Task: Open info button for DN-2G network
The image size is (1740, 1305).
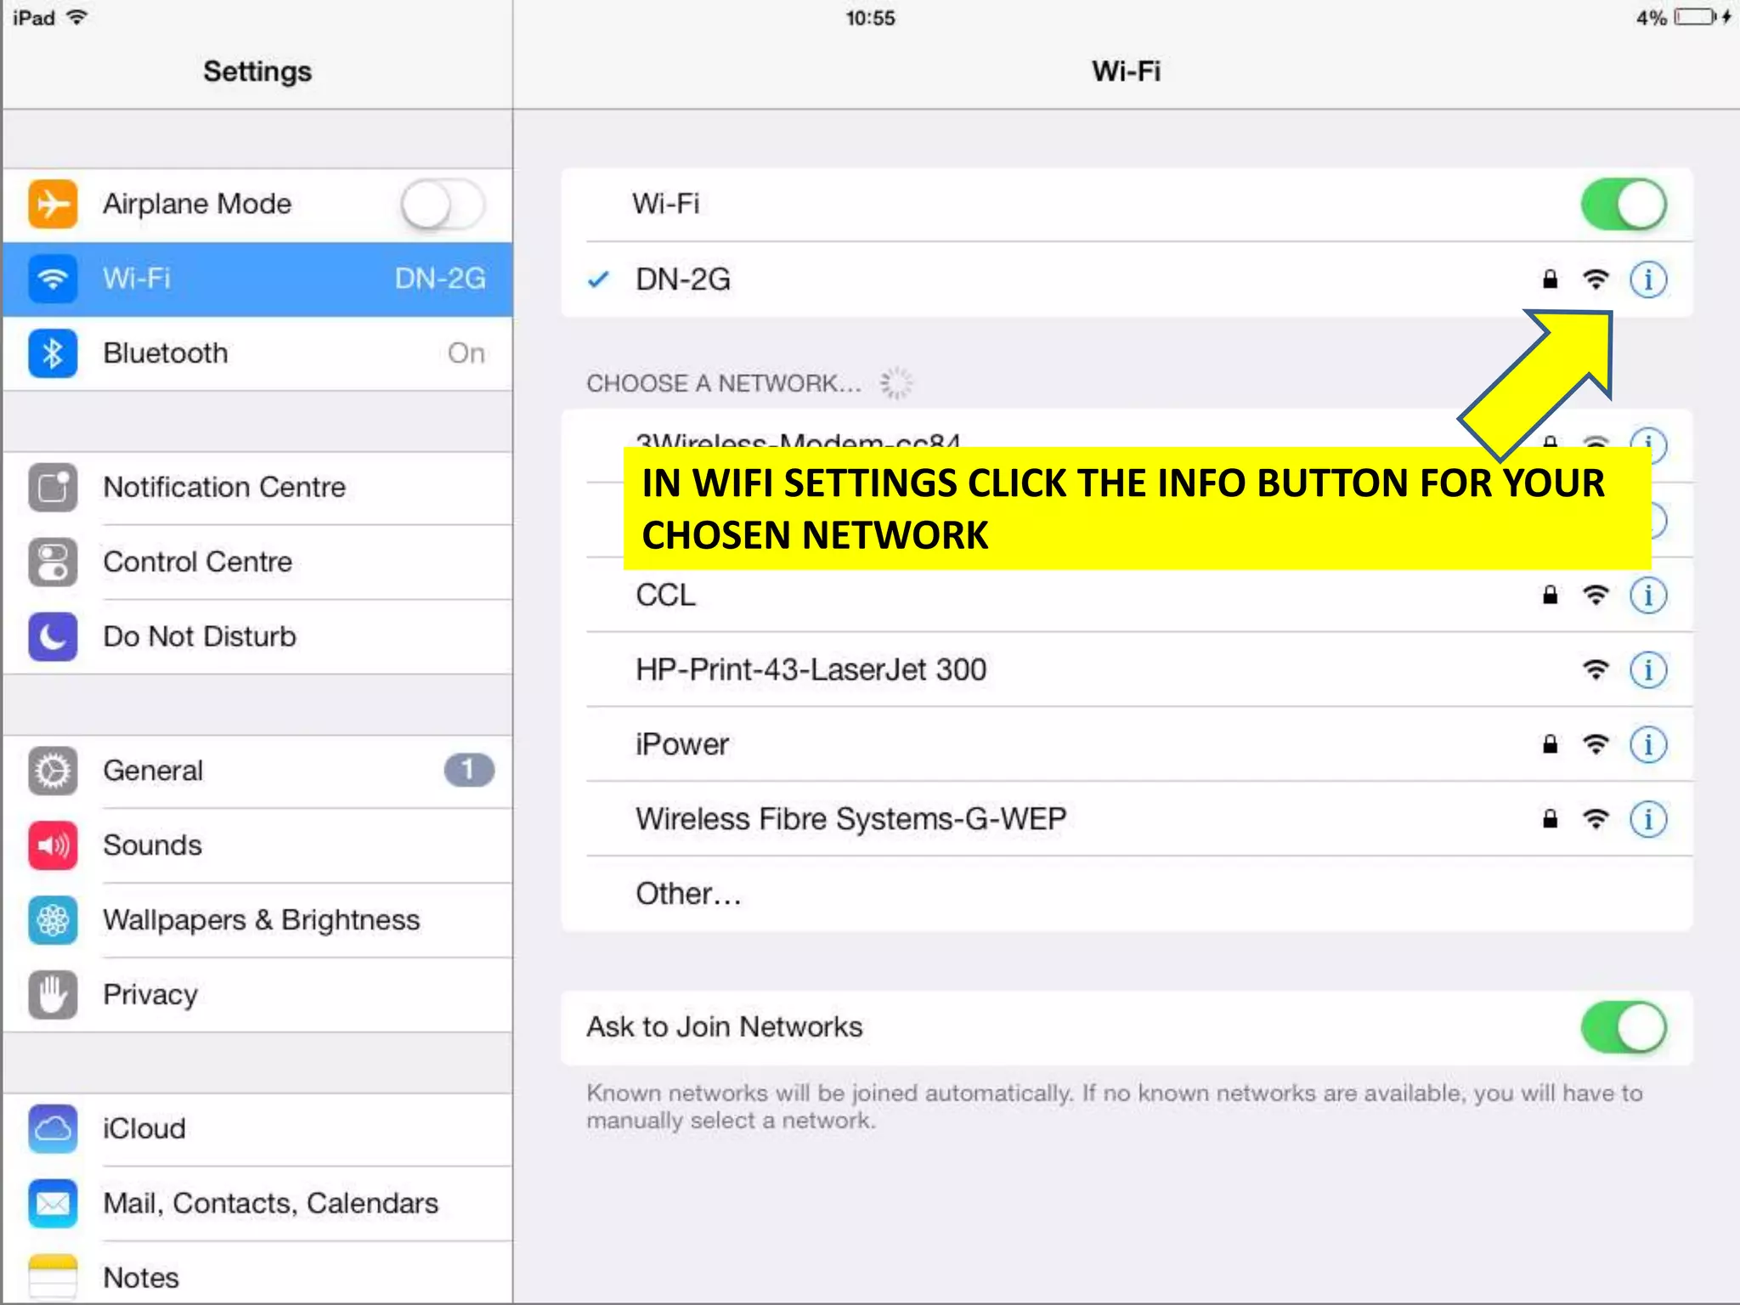Action: click(x=1648, y=280)
